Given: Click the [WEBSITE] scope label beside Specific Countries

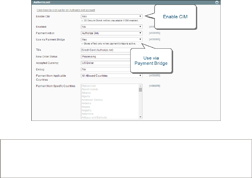Looking at the screenshot, I should click(x=154, y=86).
